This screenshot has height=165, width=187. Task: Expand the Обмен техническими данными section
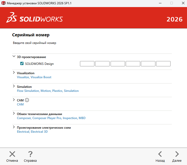(x=14, y=114)
